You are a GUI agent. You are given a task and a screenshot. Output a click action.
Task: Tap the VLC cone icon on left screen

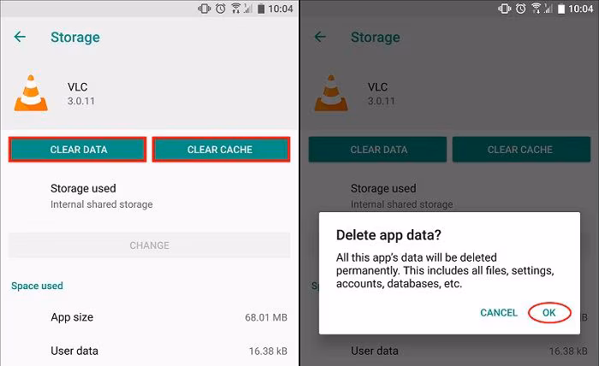pyautogui.click(x=31, y=93)
